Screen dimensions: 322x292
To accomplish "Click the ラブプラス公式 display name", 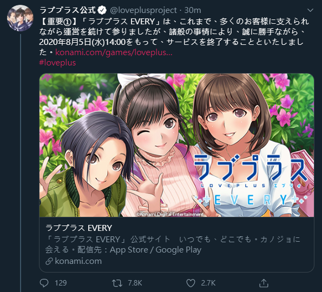I will pyautogui.click(x=68, y=10).
